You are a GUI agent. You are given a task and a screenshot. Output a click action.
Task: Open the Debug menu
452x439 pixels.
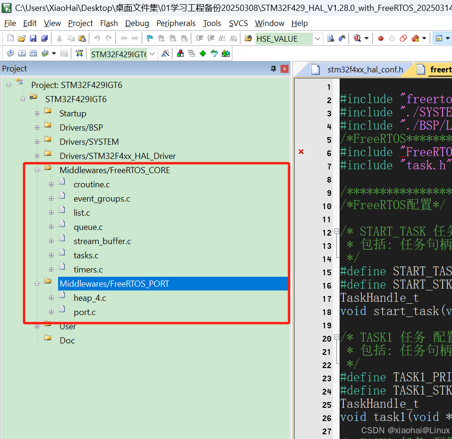(x=137, y=23)
